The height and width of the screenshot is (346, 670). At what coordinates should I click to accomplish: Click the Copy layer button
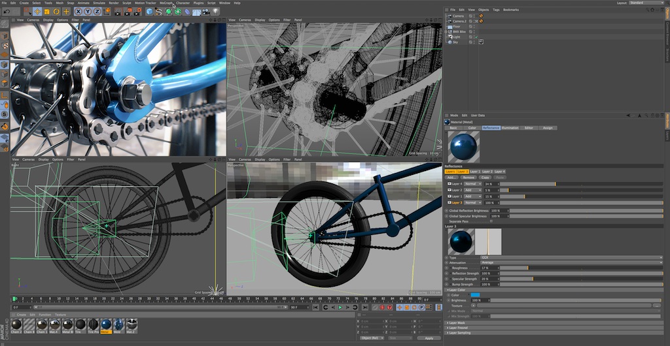[x=485, y=178]
